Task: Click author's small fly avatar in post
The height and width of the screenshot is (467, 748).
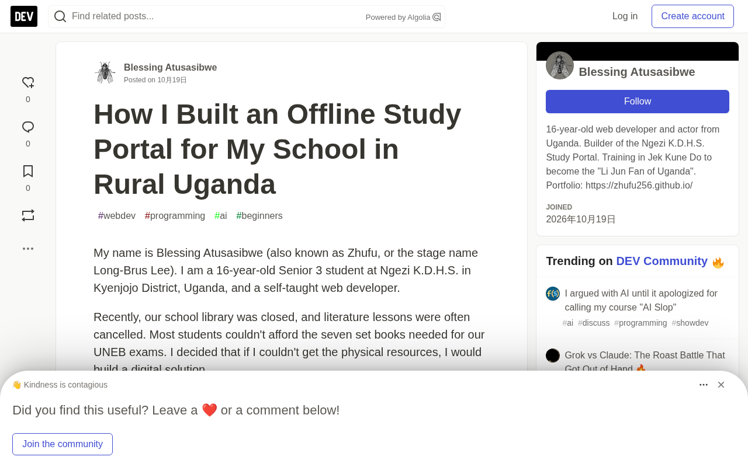Action: 105,73
